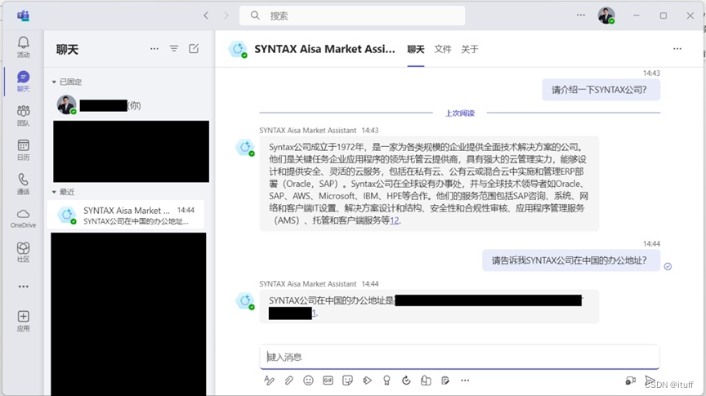Image resolution: width=706 pixels, height=396 pixels.
Task: Click the play-arrow actions icon in compose toolbar
Action: pyautogui.click(x=368, y=380)
